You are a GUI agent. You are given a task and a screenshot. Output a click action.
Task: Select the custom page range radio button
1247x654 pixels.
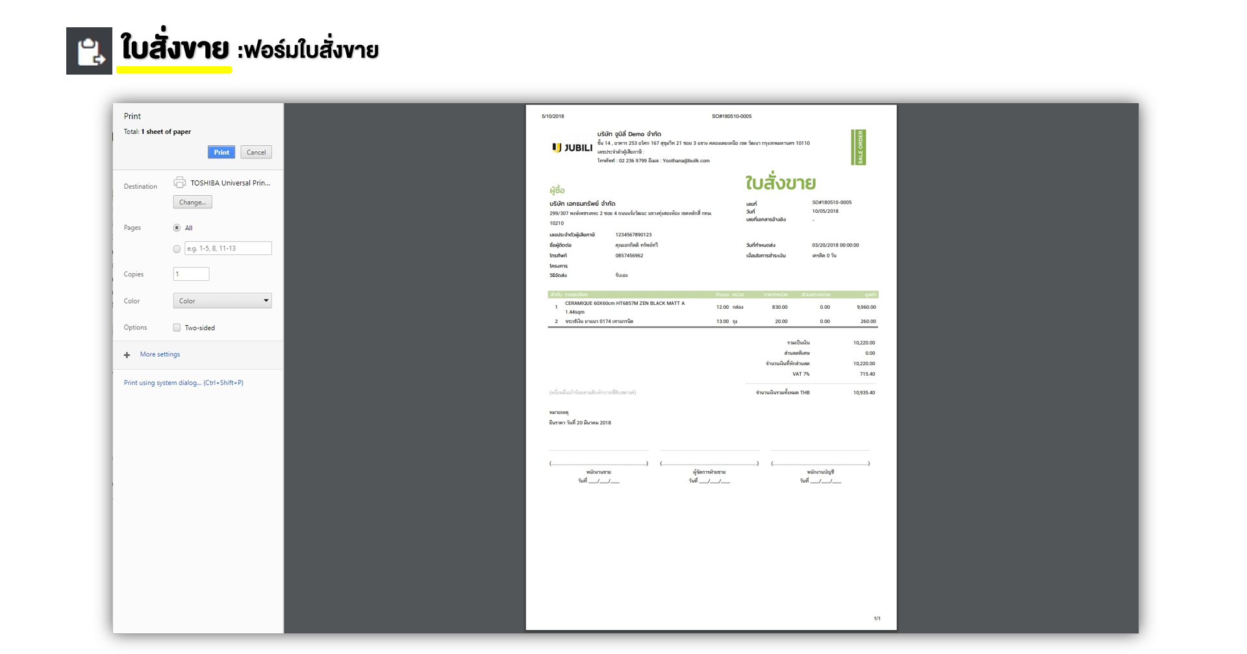point(177,248)
